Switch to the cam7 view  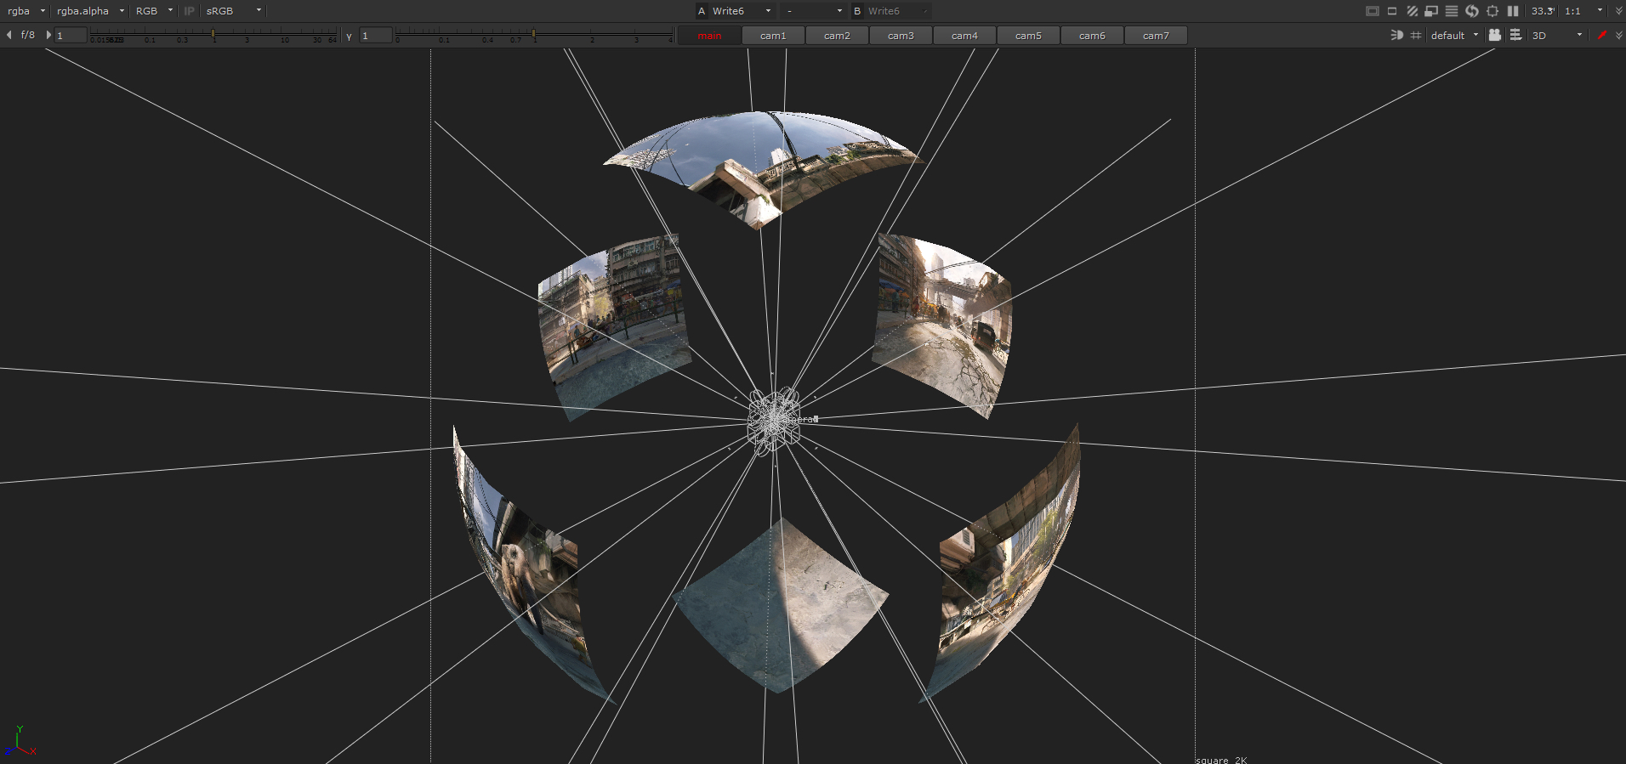(1156, 36)
